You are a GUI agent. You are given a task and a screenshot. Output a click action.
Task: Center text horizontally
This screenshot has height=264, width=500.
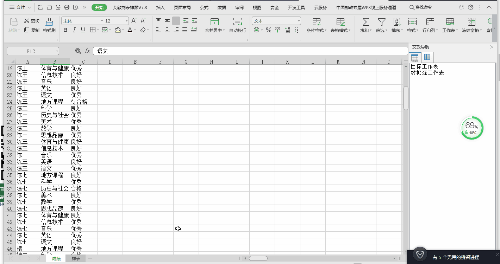(x=167, y=30)
